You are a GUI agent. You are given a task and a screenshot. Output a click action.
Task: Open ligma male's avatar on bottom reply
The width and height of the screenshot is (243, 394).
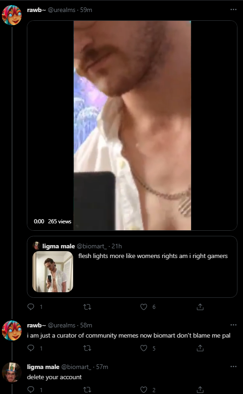click(12, 372)
